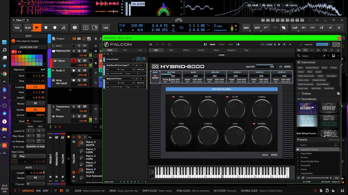The width and height of the screenshot is (348, 195).
Task: Open the Asteroid soundware thumbnail
Action: [307, 108]
